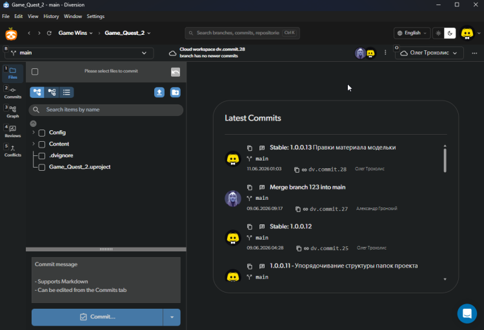
Task: Open the support chat bubble icon
Action: click(x=467, y=314)
